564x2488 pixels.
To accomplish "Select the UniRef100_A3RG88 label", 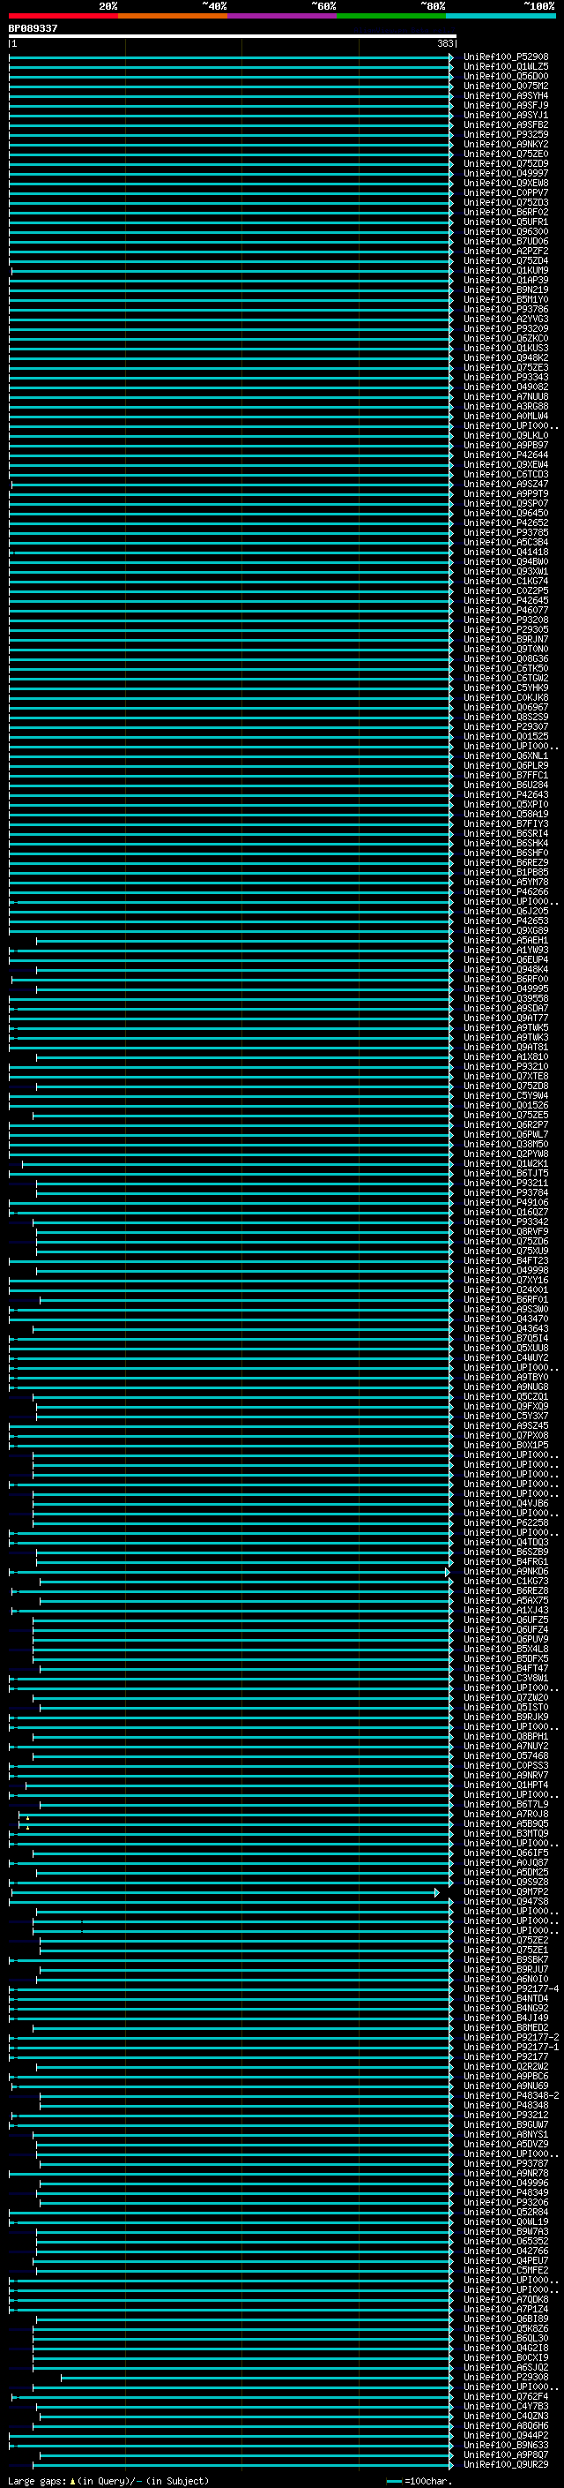I will pyautogui.click(x=505, y=406).
